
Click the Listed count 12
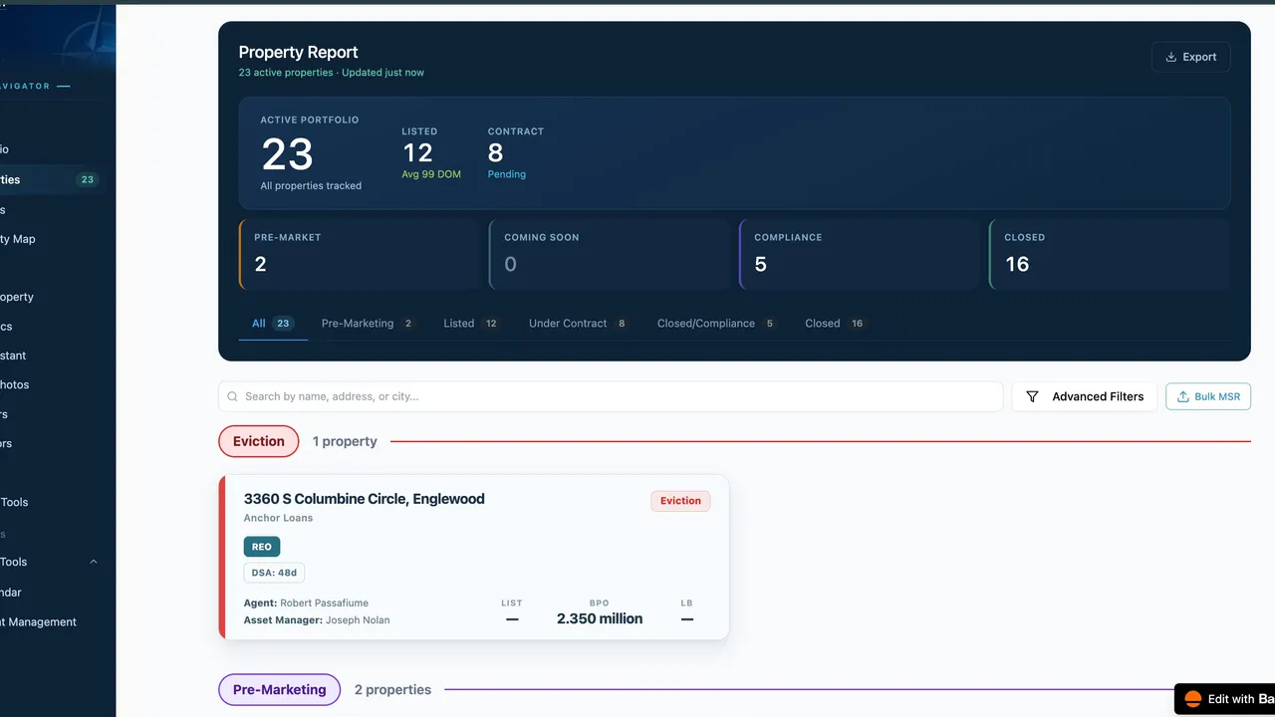coord(417,152)
